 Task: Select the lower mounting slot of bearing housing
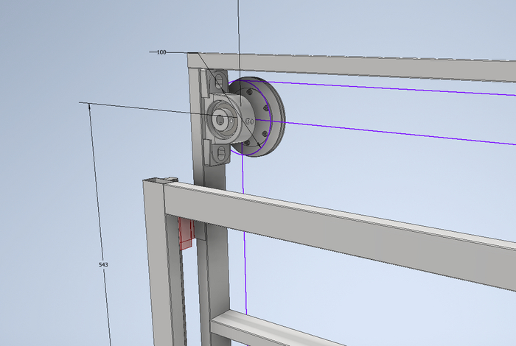coord(223,152)
